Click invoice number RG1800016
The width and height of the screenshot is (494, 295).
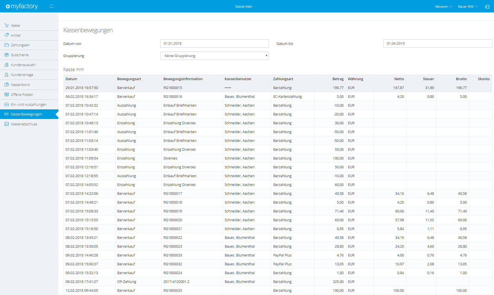[x=173, y=96]
